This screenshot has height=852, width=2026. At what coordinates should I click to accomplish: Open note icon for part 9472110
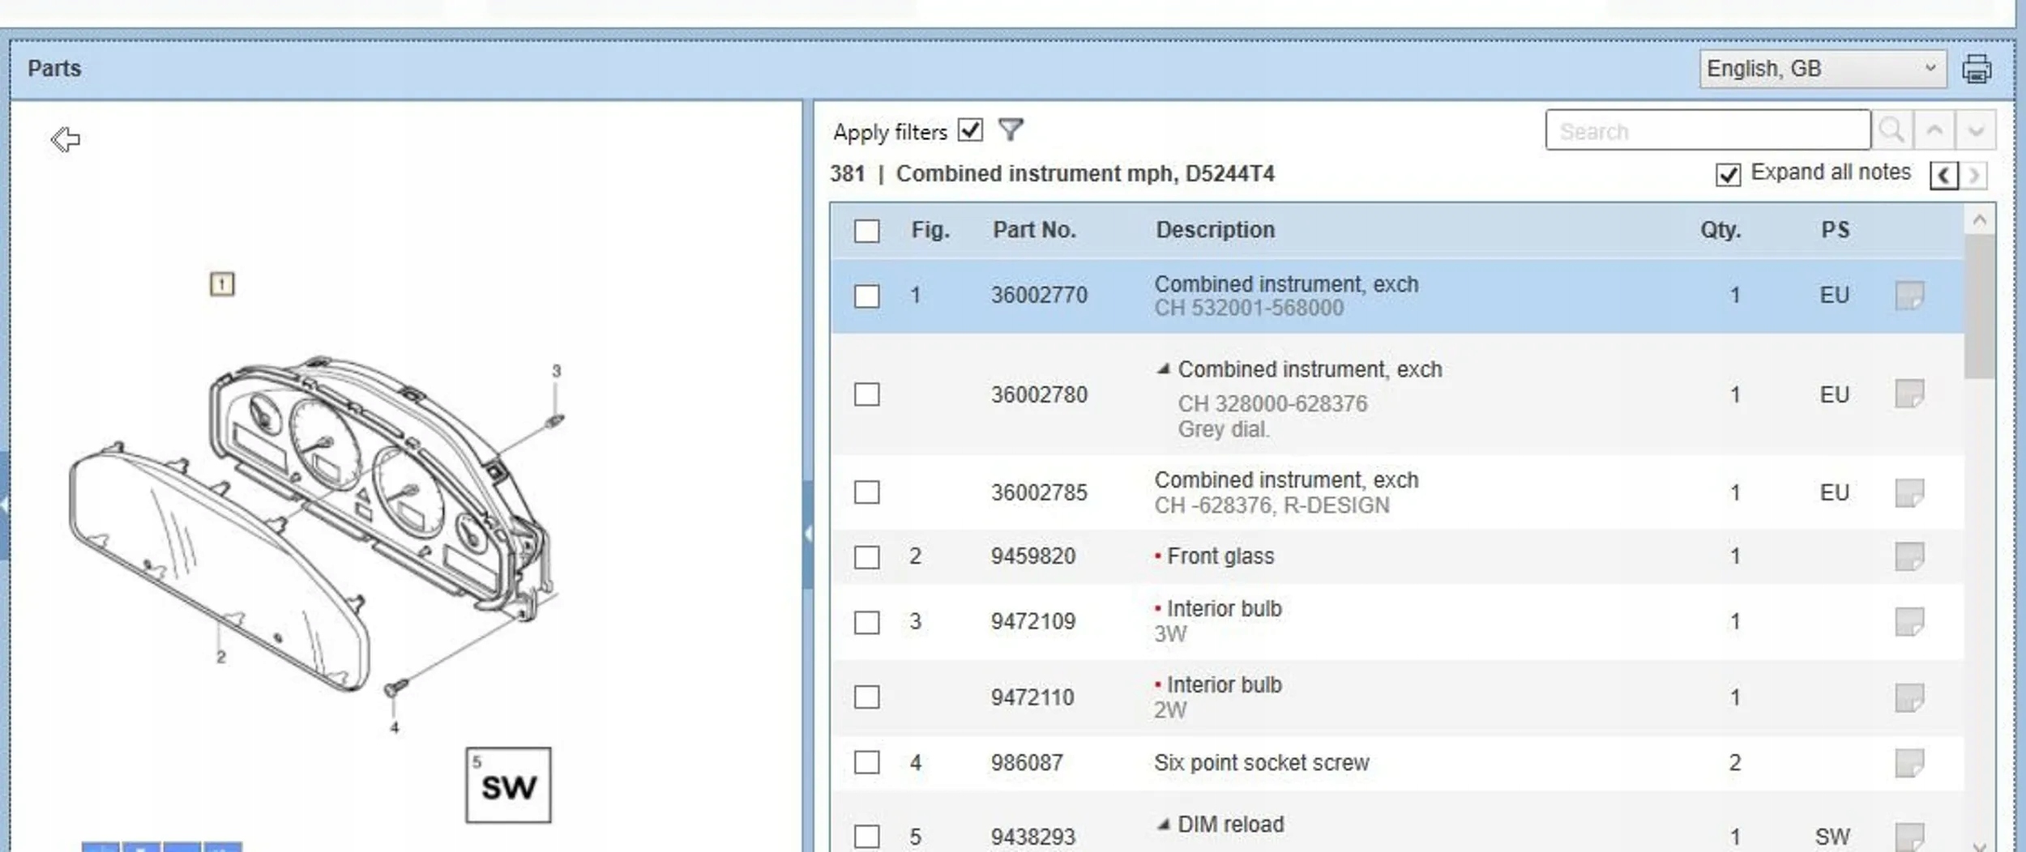[x=1909, y=697]
